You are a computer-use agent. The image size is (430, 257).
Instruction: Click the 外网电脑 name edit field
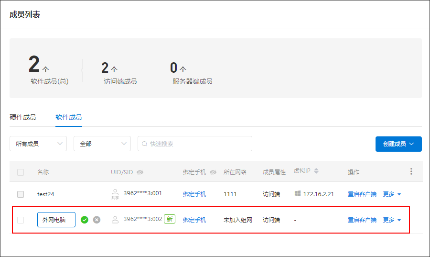point(56,220)
